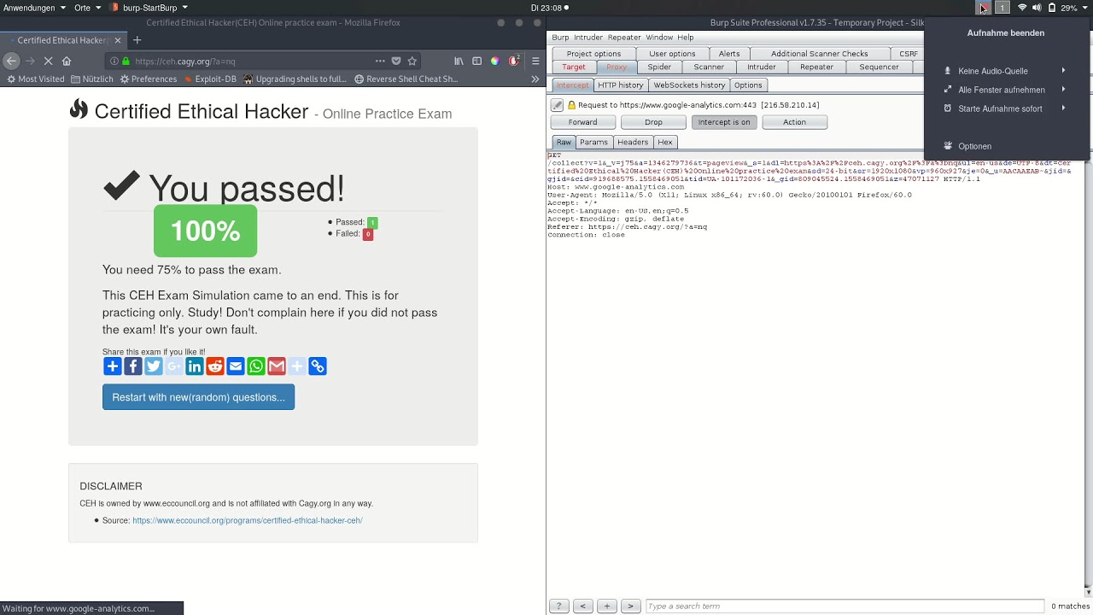The height and width of the screenshot is (615, 1093).
Task: Click the colorful circle extension icon
Action: coord(494,61)
